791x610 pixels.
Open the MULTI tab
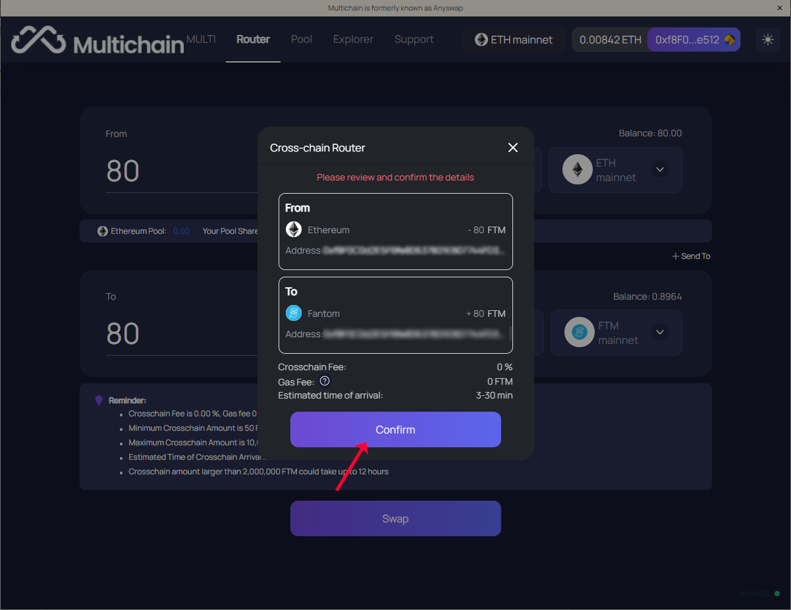[201, 39]
